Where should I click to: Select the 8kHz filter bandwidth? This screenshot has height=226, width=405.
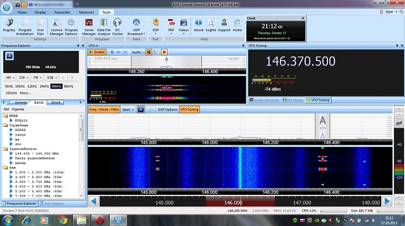(9, 86)
